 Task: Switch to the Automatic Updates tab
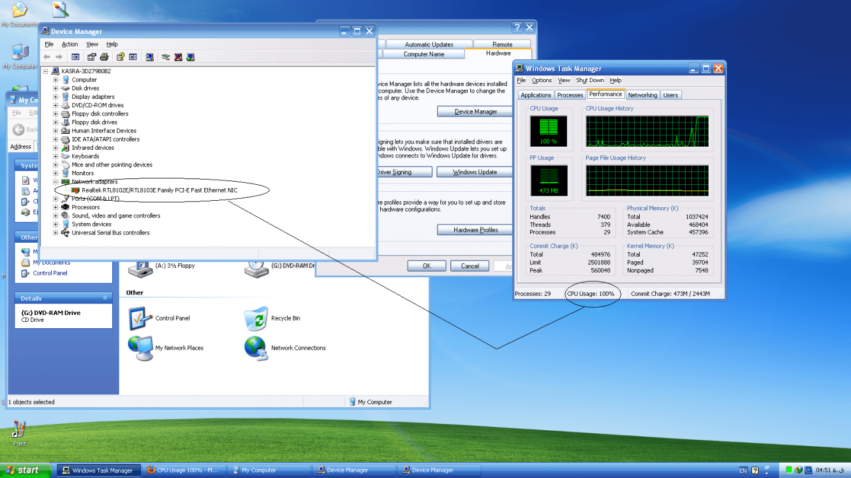pyautogui.click(x=429, y=45)
